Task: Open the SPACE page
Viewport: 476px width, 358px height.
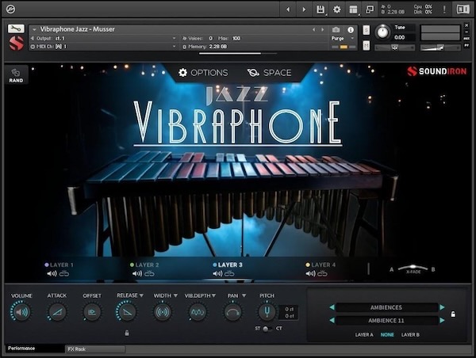Action: pyautogui.click(x=269, y=72)
